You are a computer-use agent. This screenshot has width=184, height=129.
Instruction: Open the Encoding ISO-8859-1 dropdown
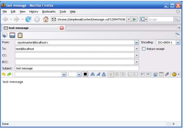178,43
